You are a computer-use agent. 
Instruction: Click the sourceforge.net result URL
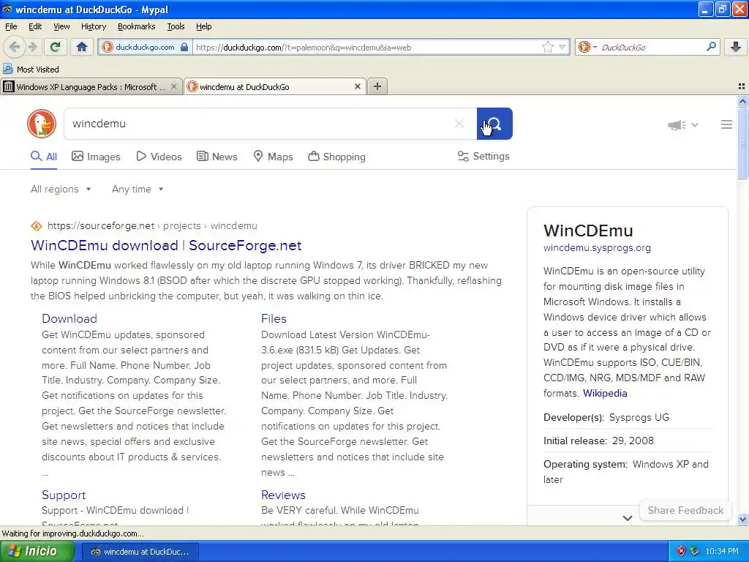[x=152, y=225]
